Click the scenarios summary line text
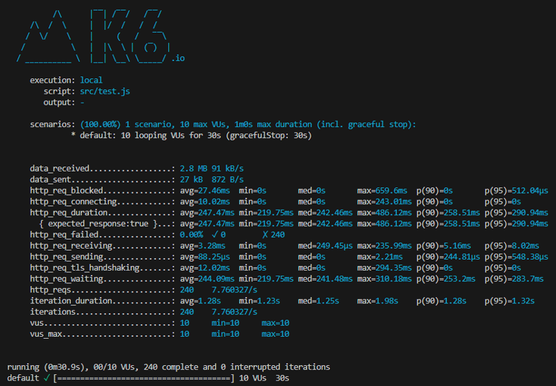This screenshot has height=386, width=556. tap(248, 124)
